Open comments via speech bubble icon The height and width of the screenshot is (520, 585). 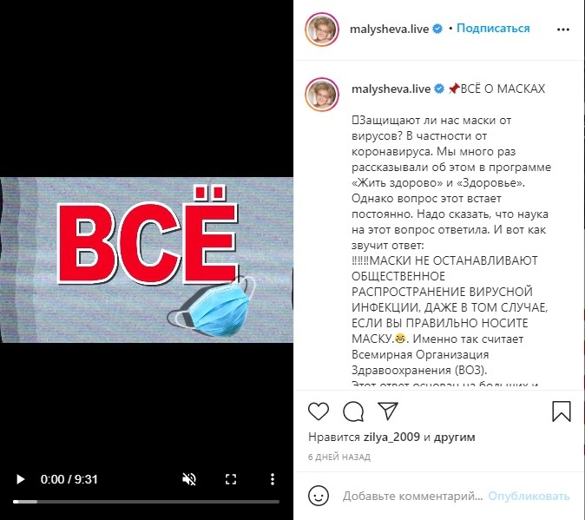(353, 411)
